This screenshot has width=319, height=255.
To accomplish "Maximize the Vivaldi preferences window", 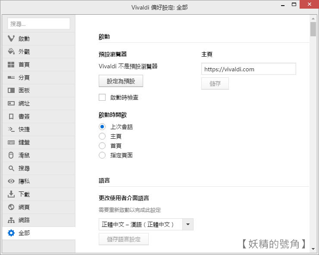I will tap(294, 4).
